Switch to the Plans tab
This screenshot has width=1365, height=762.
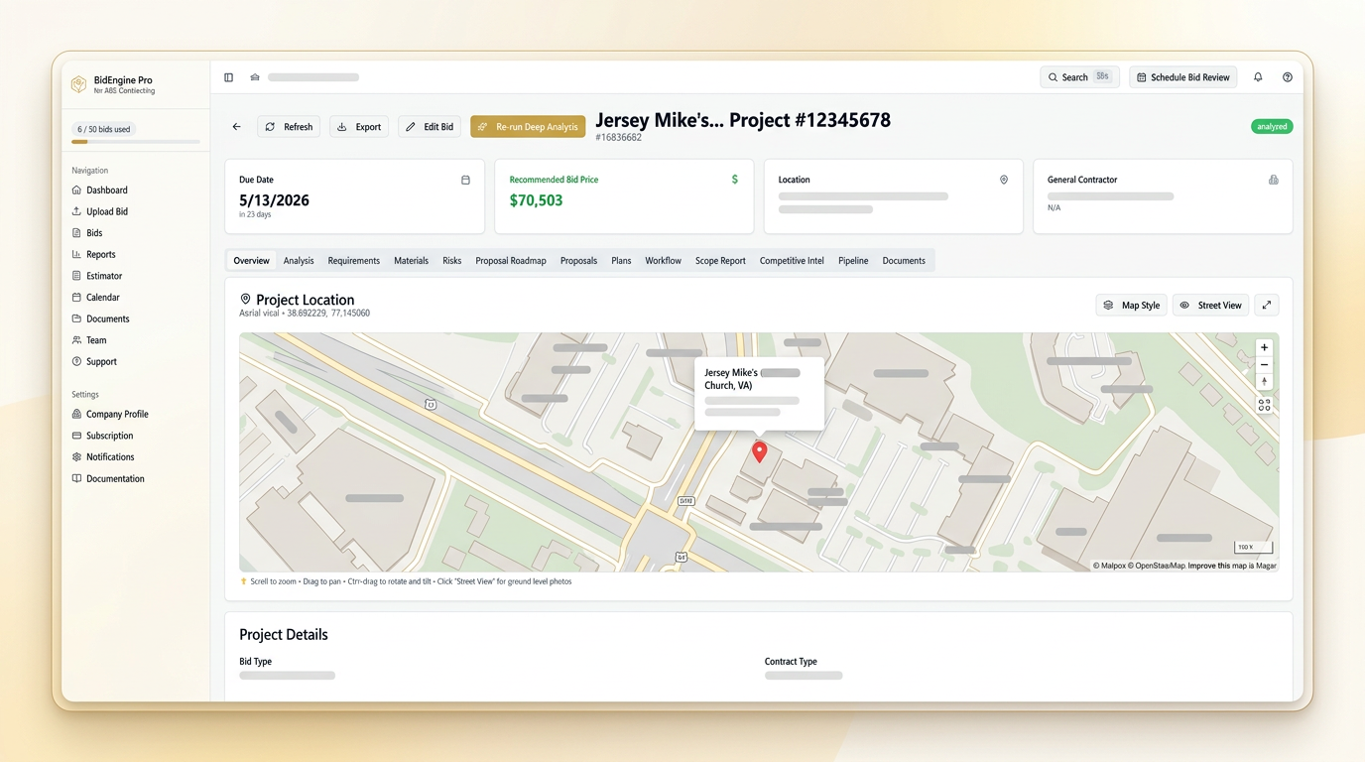pyautogui.click(x=621, y=261)
